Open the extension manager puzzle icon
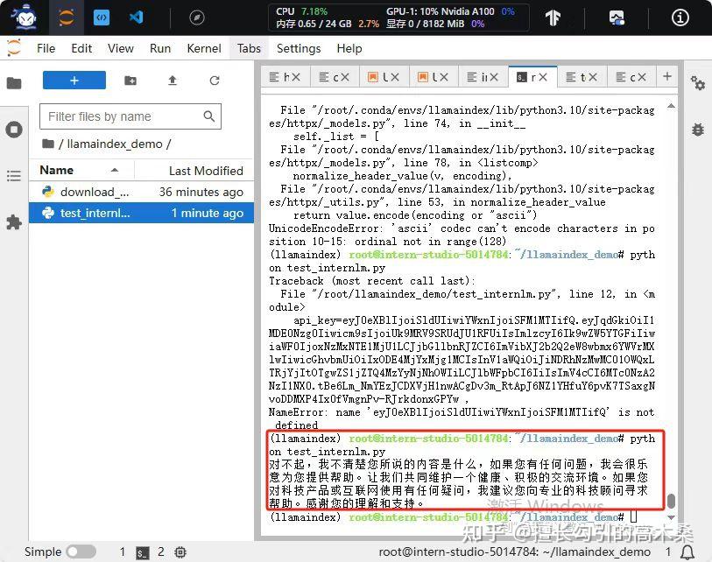 [x=14, y=222]
